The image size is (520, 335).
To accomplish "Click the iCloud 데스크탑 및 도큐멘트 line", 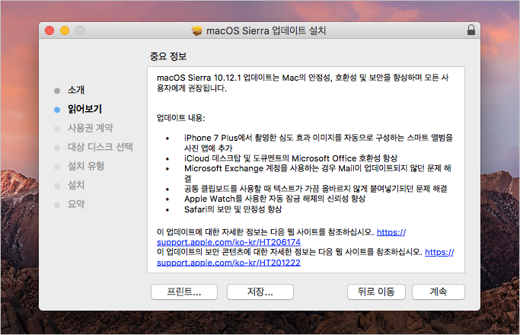I will pos(291,158).
